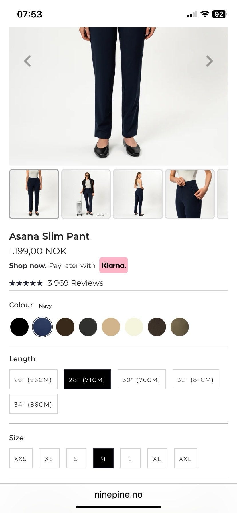The image size is (237, 513).
Task: Select size XS button
Action: tap(49, 459)
